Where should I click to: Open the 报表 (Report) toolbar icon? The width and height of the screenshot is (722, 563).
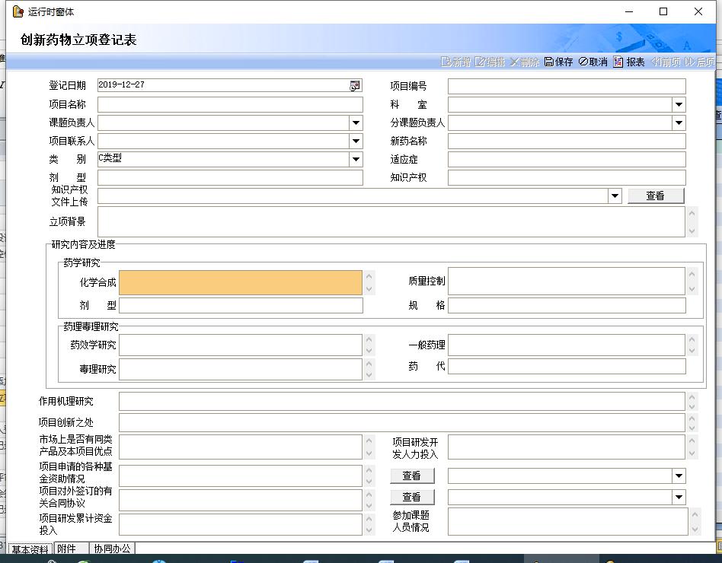point(629,62)
